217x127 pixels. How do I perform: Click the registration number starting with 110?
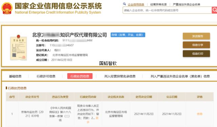click(62, 45)
